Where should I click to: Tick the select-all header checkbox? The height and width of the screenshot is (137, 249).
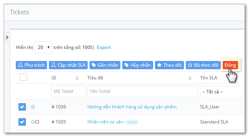coord(23,77)
